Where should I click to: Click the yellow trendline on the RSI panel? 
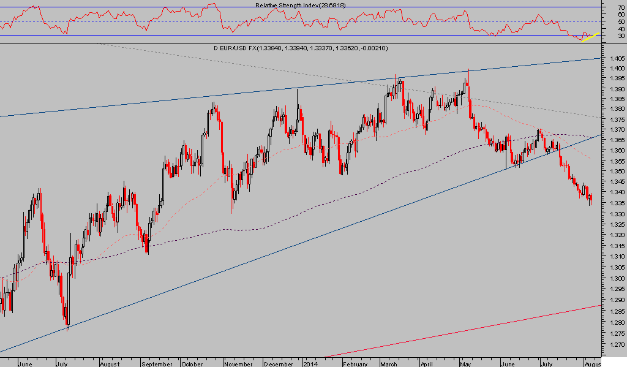590,37
